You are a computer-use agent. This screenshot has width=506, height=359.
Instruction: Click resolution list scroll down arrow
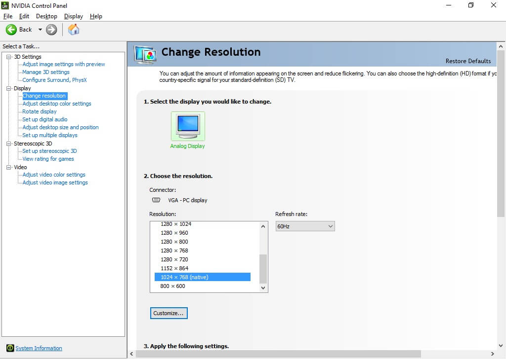(263, 288)
